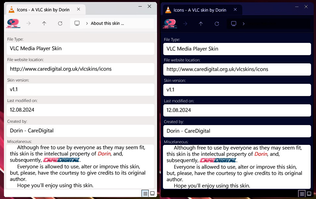
Task: Click the monitor icon in the dark window's address bar
Action: click(x=234, y=23)
